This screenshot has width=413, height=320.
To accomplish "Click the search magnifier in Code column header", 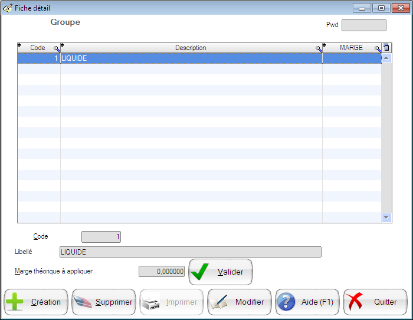I will [x=57, y=49].
